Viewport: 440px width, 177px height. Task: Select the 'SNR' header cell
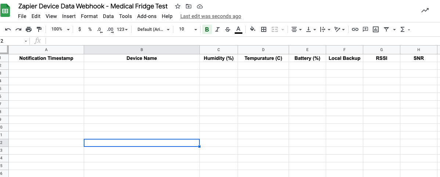click(419, 58)
